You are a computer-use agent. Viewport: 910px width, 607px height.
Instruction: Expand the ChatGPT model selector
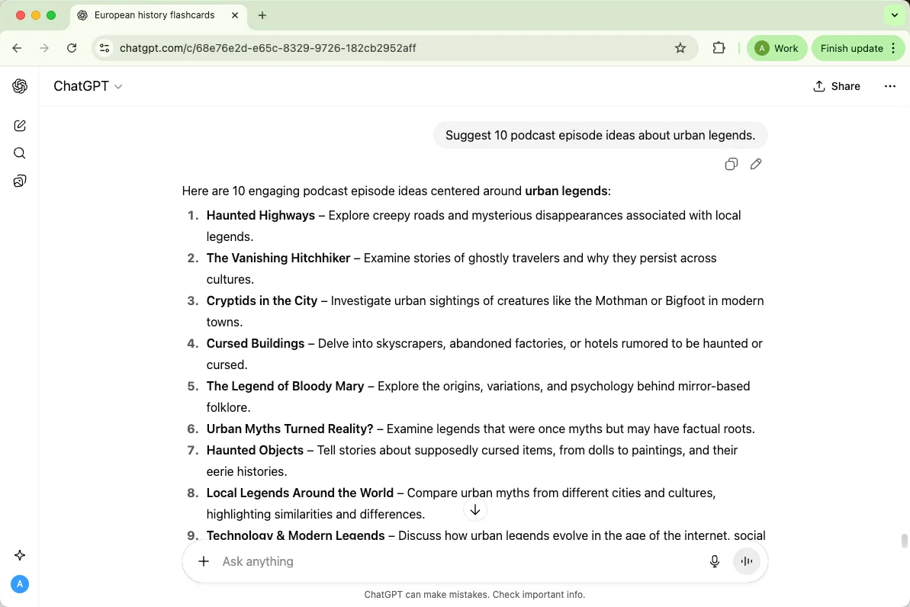[88, 86]
